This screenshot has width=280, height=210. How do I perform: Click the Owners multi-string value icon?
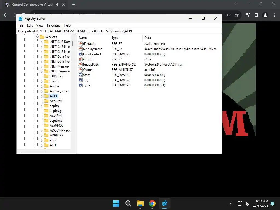80,69
